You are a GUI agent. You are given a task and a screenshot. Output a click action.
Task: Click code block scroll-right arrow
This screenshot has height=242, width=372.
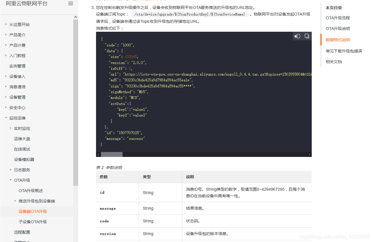[309, 155]
